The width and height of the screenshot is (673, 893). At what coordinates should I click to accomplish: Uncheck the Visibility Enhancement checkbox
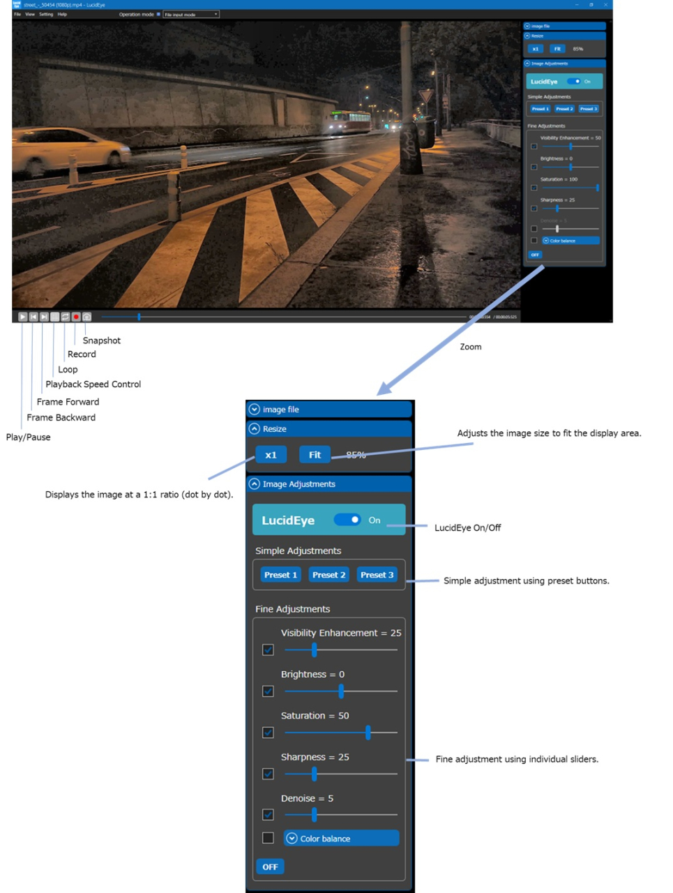point(268,650)
